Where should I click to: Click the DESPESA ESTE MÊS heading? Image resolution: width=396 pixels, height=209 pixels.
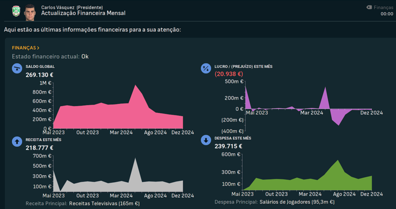233,138
